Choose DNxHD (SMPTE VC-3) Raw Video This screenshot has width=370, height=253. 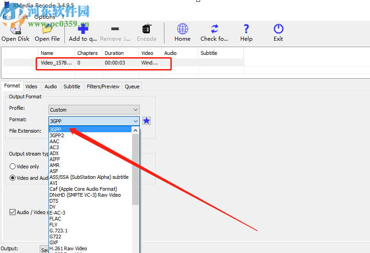click(x=90, y=195)
